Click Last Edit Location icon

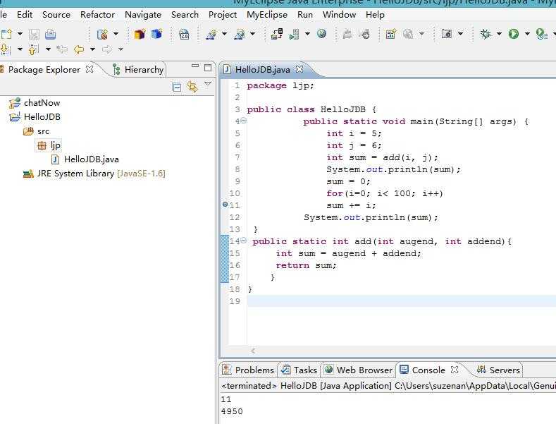pos(62,49)
